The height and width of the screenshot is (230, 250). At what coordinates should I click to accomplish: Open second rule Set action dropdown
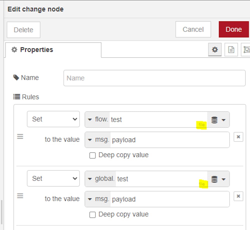(x=53, y=179)
